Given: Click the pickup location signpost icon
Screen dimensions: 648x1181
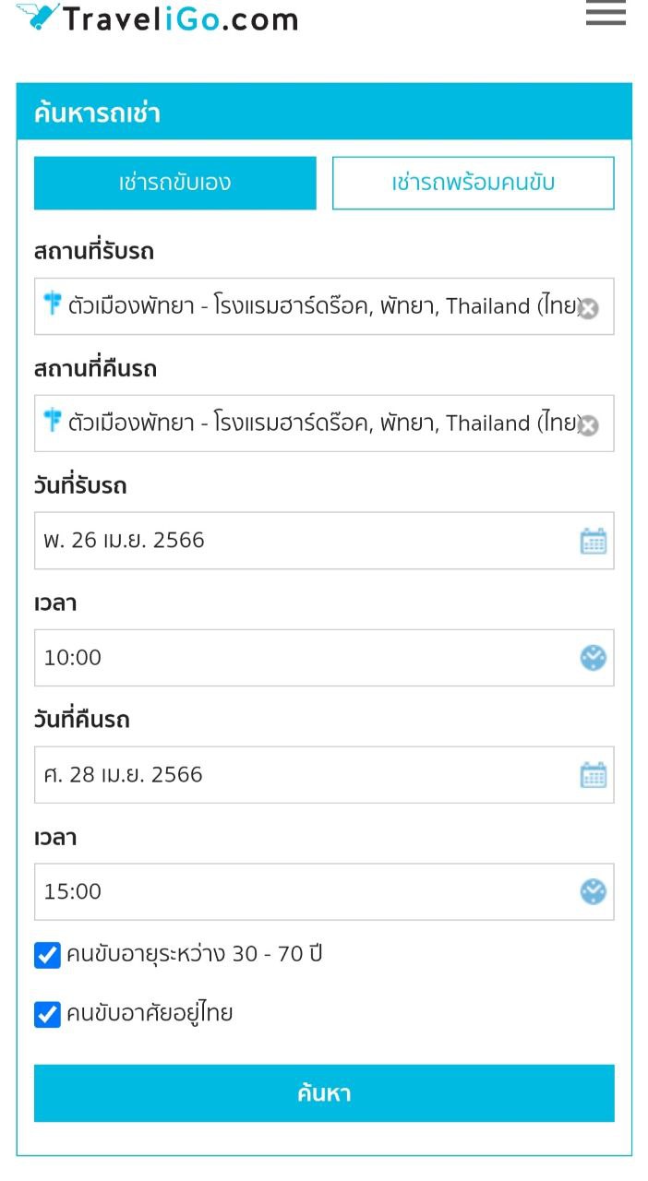Looking at the screenshot, I should (x=52, y=303).
